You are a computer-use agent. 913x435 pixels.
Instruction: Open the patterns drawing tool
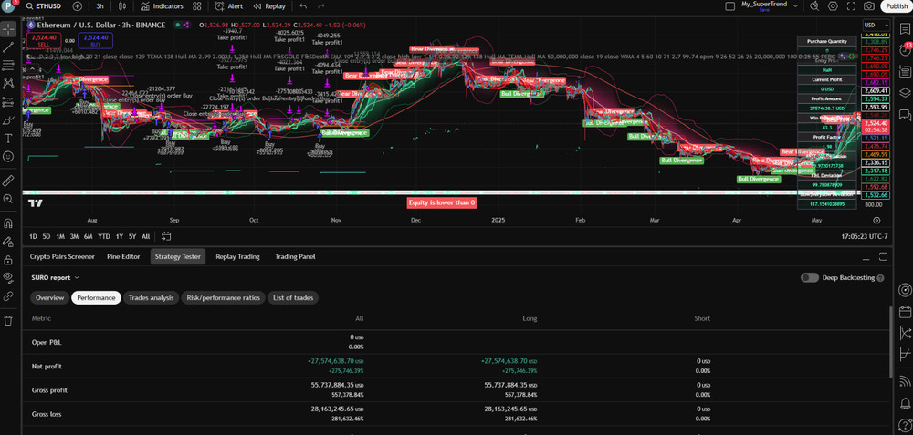point(8,84)
